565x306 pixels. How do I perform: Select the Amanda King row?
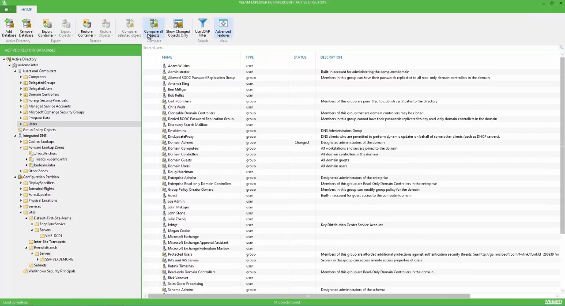(351, 83)
